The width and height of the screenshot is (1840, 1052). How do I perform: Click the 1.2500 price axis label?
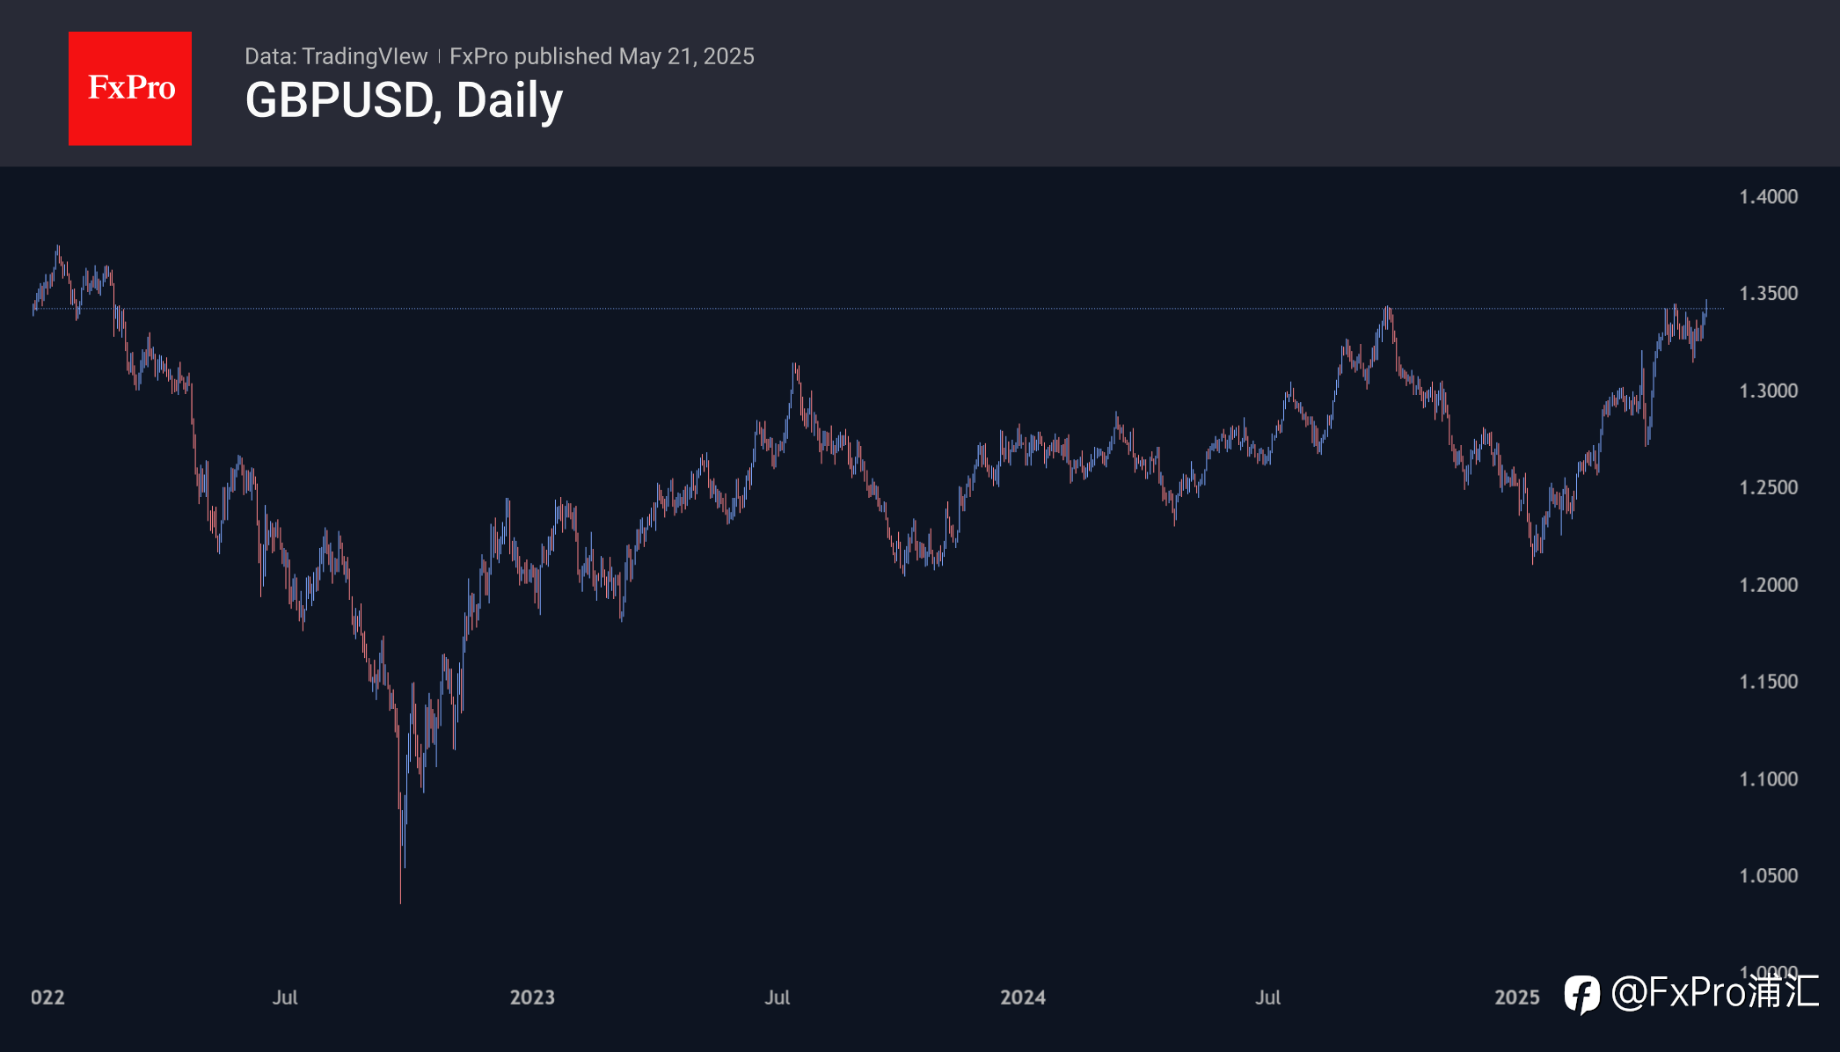coord(1769,487)
